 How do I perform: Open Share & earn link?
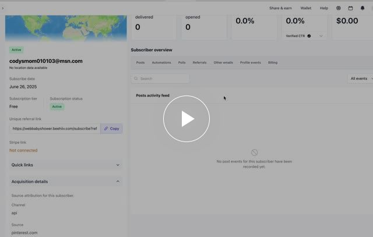tap(280, 8)
